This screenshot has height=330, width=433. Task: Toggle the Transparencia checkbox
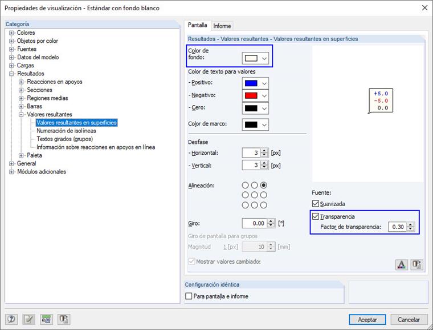pos(316,216)
